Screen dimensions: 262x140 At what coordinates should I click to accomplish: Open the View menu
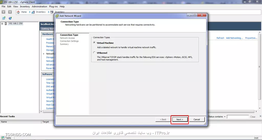tap(16, 6)
